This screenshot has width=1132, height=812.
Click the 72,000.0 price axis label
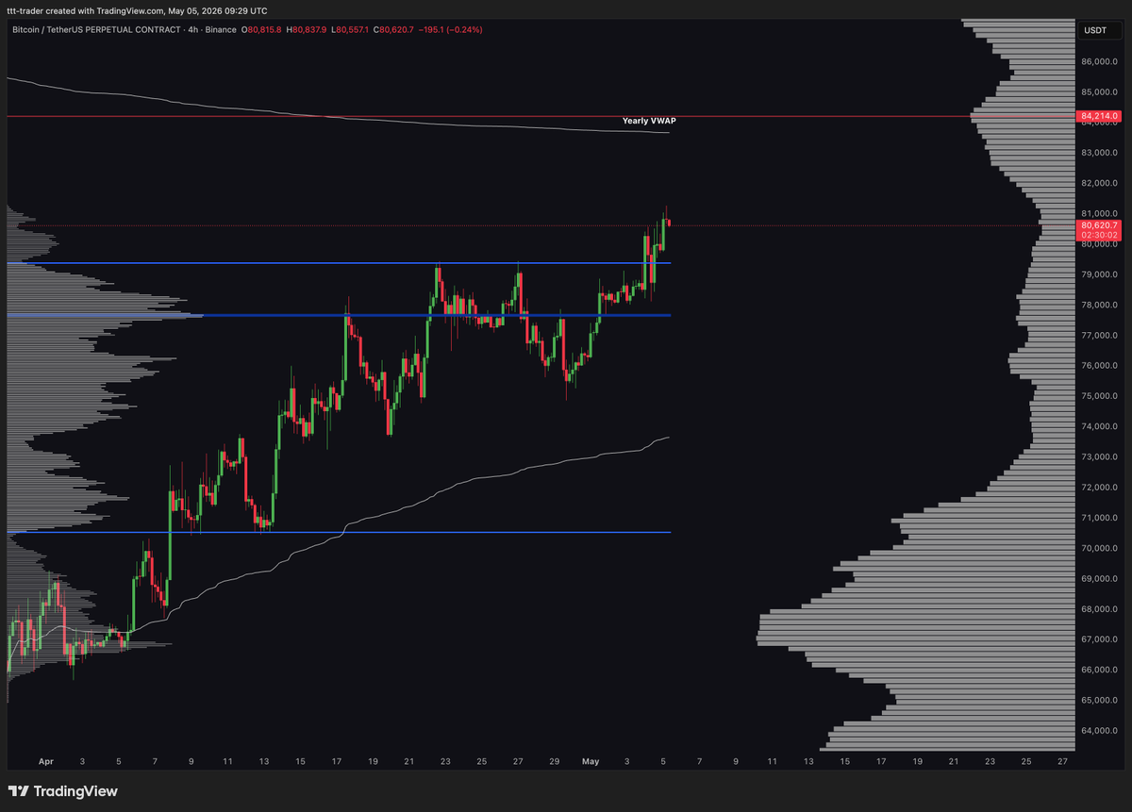[1100, 488]
